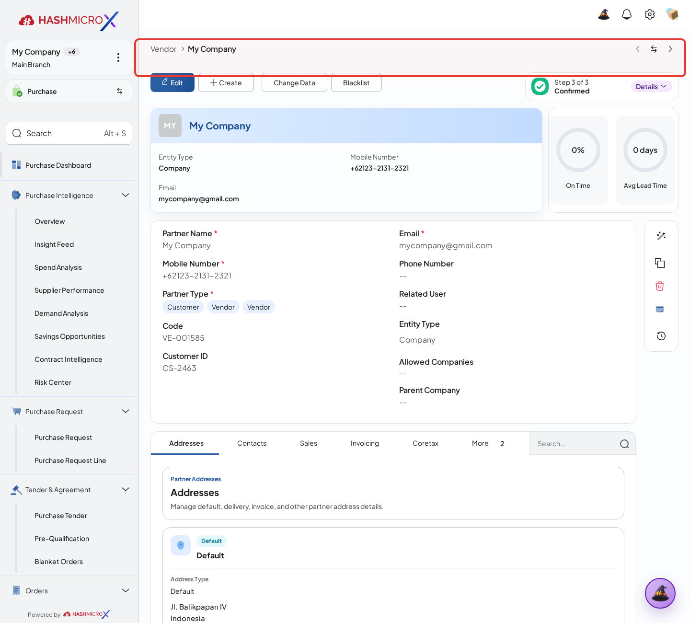Open Blanket Orders in the sidebar
Viewport: 690px width, 623px height.
pos(58,562)
